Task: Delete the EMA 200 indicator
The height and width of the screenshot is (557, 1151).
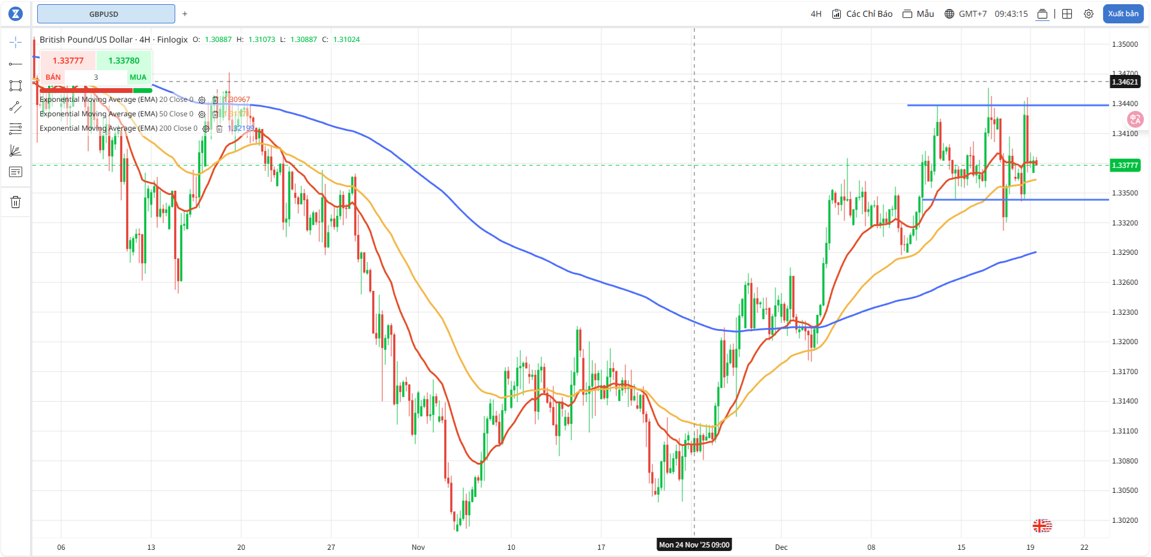Action: pyautogui.click(x=220, y=129)
